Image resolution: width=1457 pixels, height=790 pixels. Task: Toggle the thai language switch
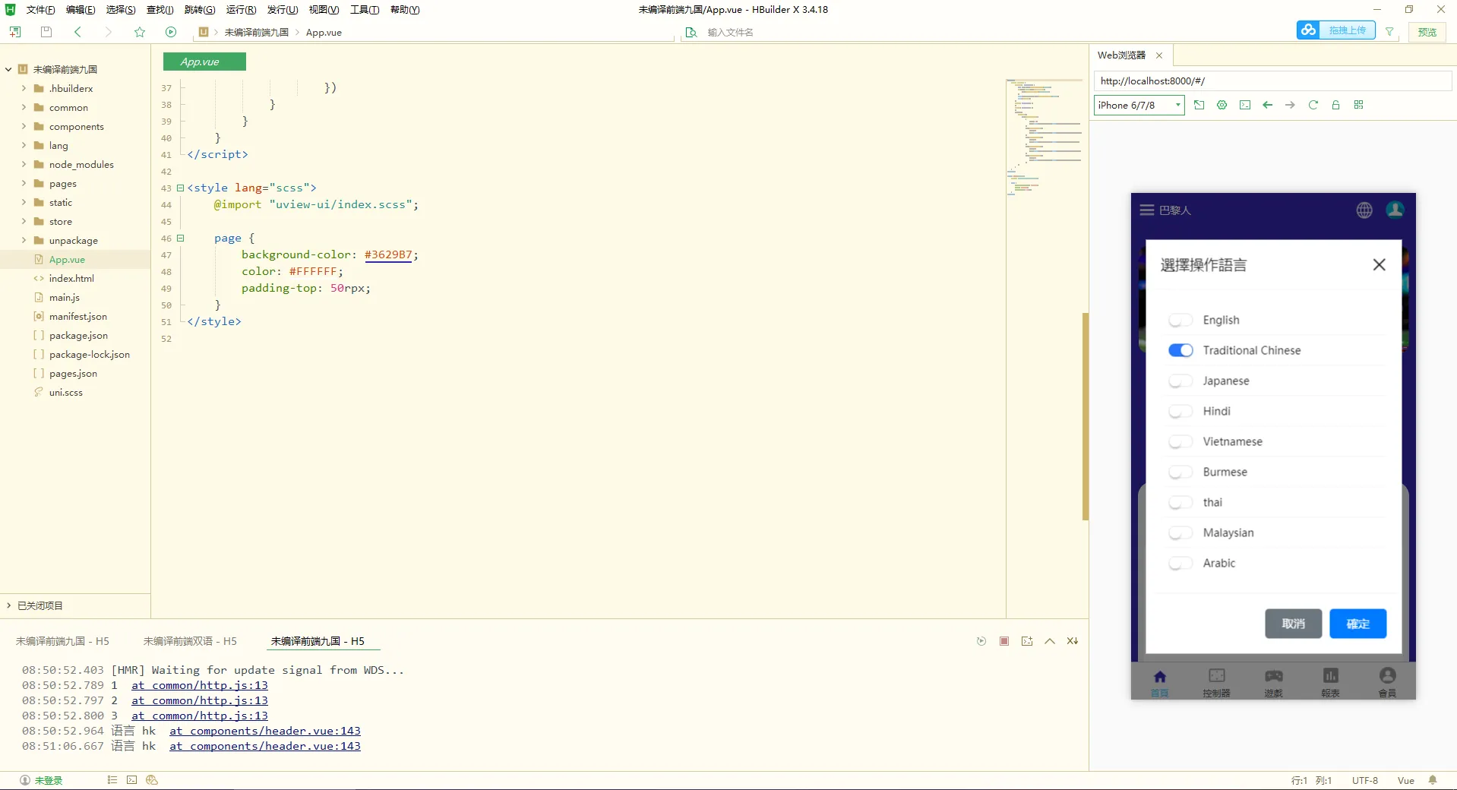[x=1180, y=502]
